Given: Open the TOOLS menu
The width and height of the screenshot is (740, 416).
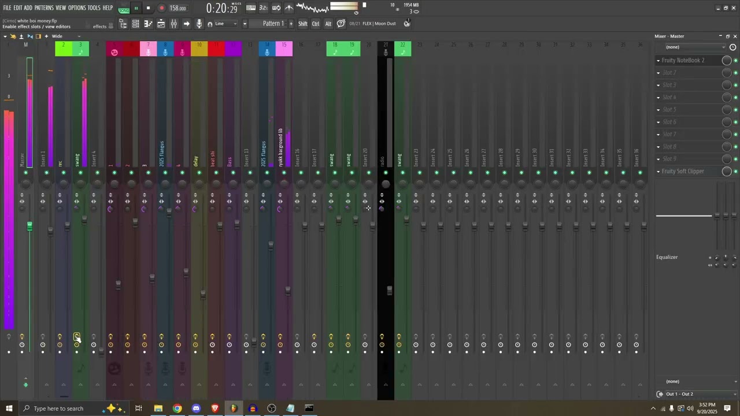Looking at the screenshot, I should pos(94,8).
